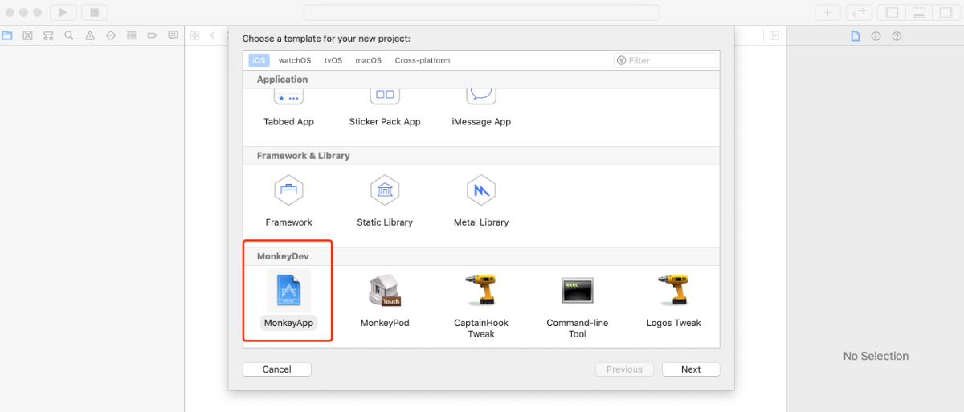
Task: Choose the Metal Library template
Action: (x=481, y=190)
